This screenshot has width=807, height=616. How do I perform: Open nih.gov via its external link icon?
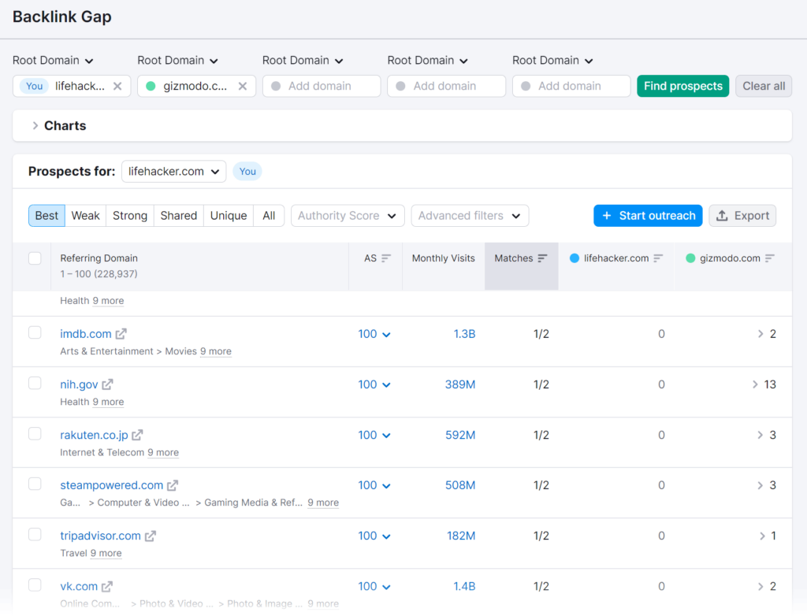tap(107, 384)
